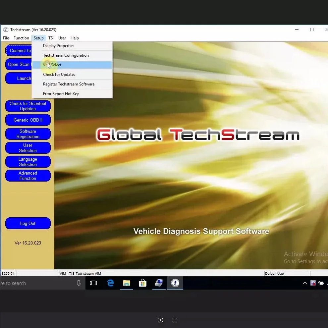Choose Display Properties from the Setup menu
This screenshot has width=328, height=328.
pos(72,46)
